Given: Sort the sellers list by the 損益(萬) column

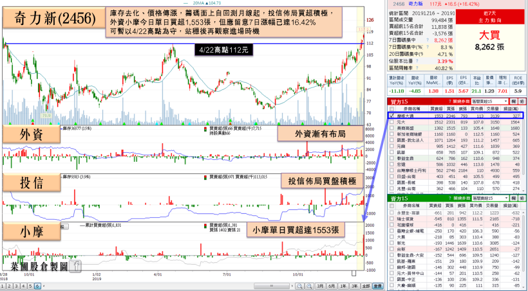Looking at the screenshot, I should (x=511, y=206).
